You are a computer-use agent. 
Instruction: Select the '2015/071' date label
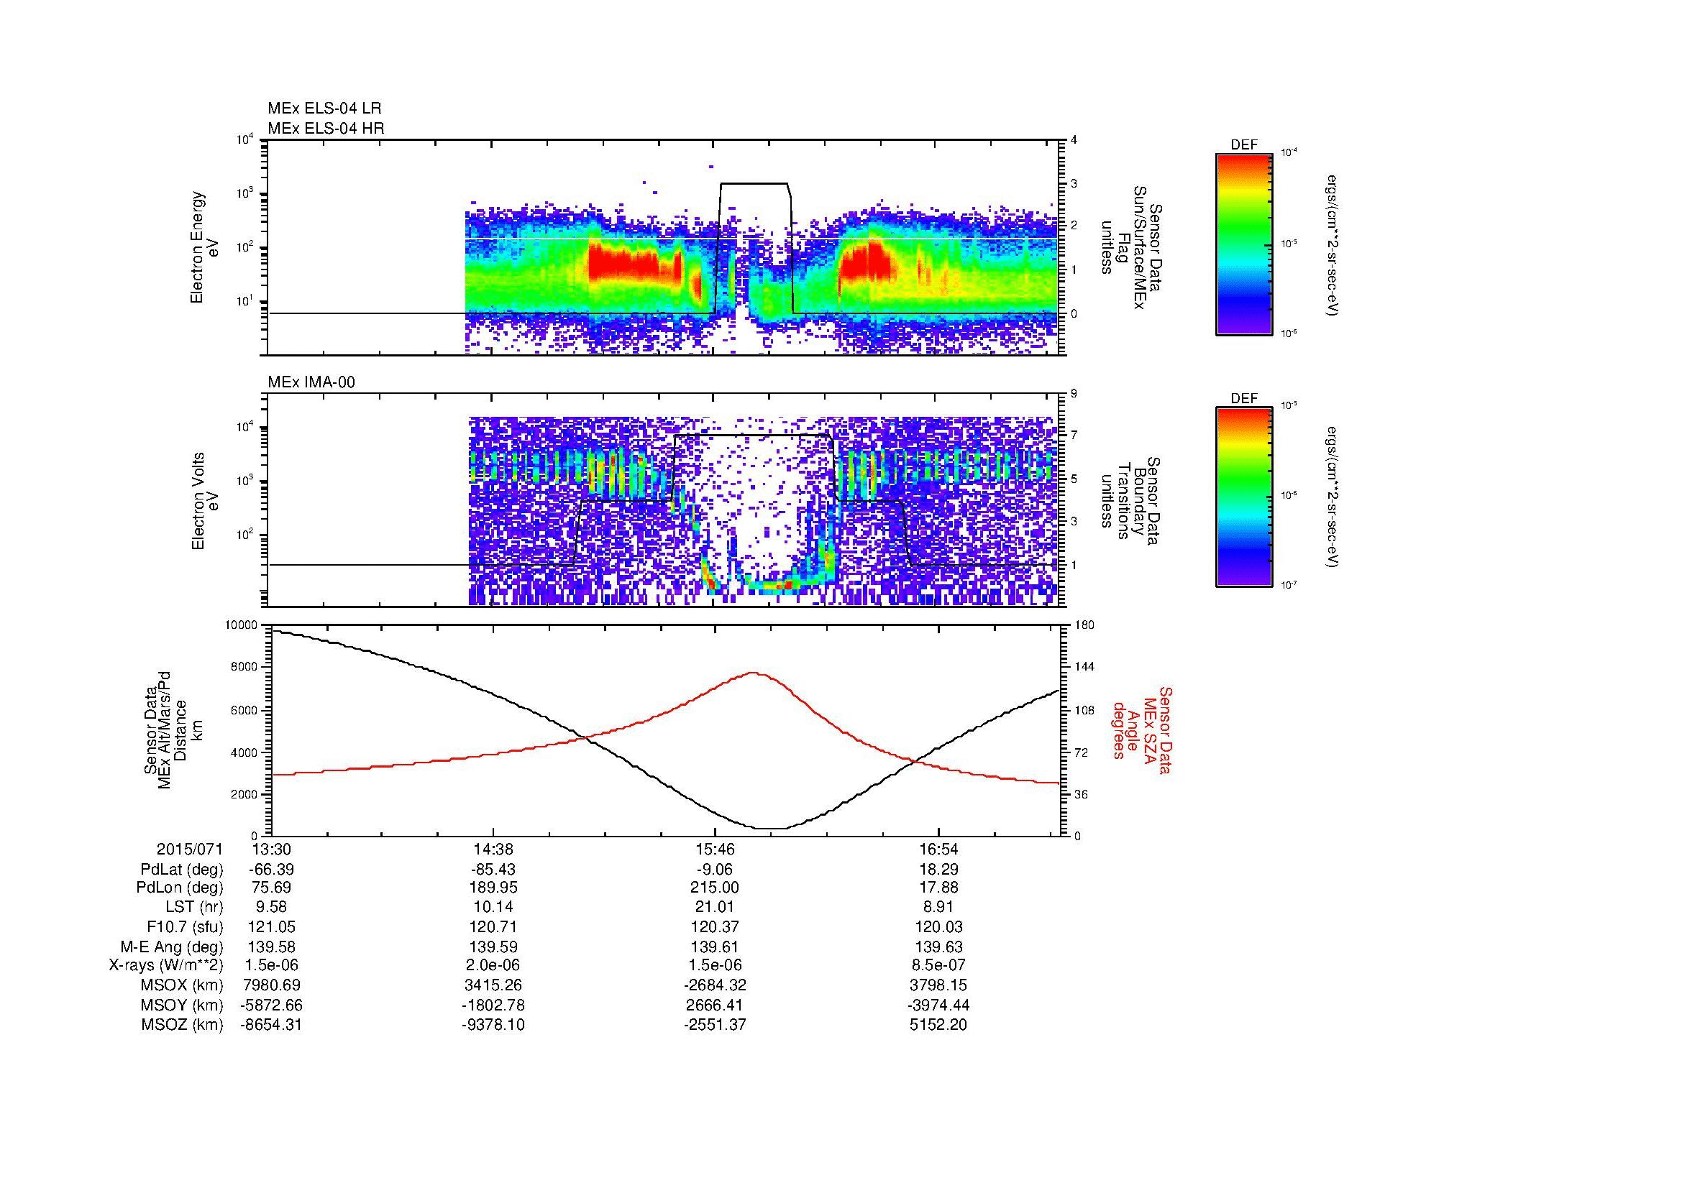coord(190,849)
